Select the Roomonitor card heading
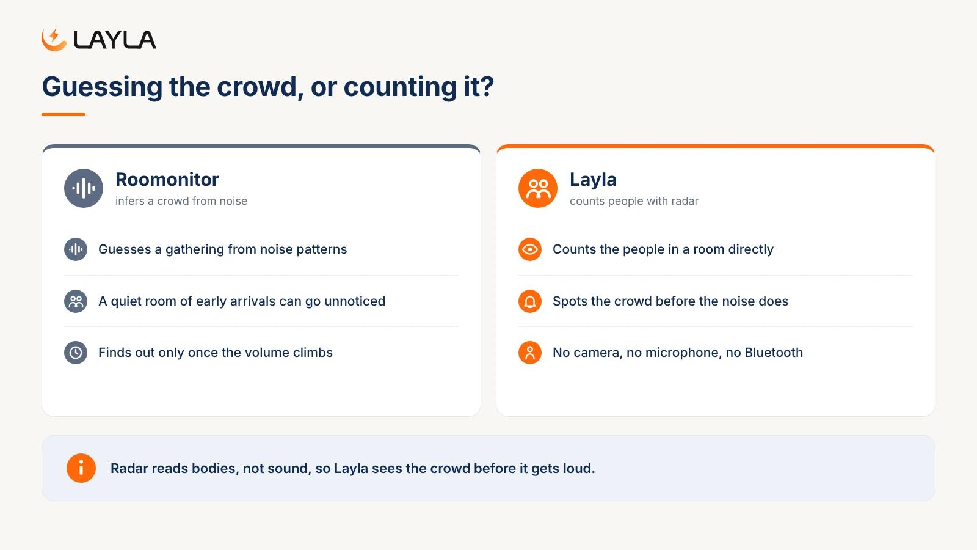This screenshot has height=550, width=977. (167, 180)
